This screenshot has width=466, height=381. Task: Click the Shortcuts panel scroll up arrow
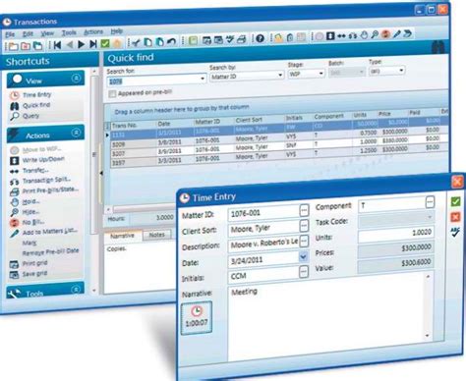tap(94, 72)
